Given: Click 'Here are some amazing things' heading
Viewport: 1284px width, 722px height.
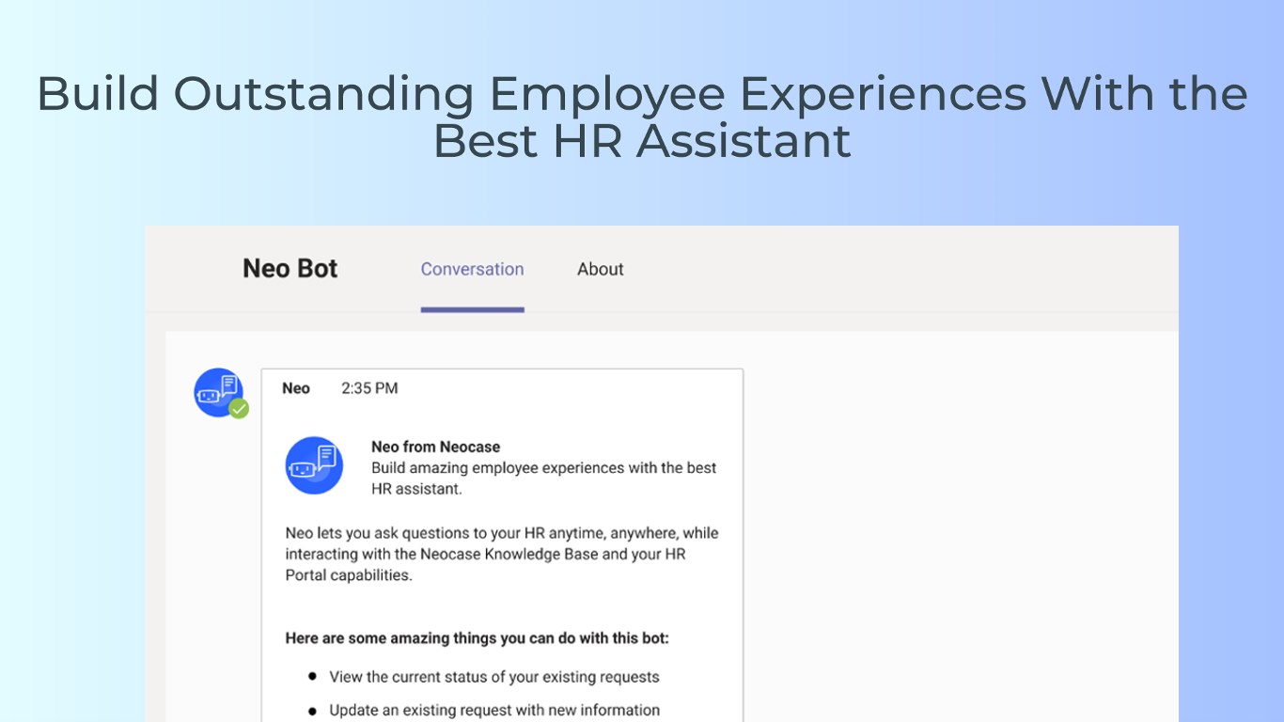Looking at the screenshot, I should pyautogui.click(x=478, y=638).
